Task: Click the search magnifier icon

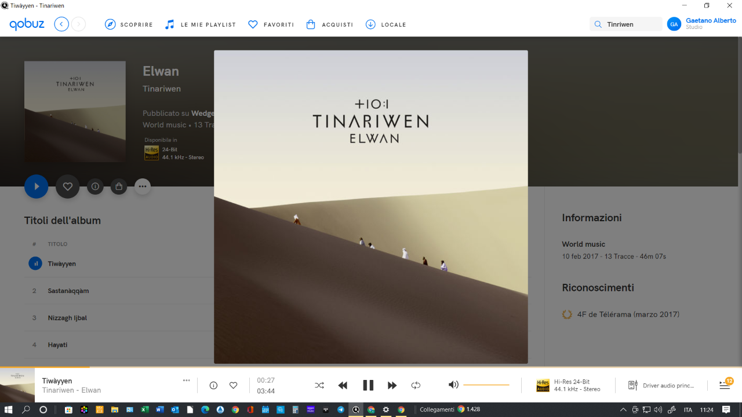Action: pyautogui.click(x=598, y=24)
